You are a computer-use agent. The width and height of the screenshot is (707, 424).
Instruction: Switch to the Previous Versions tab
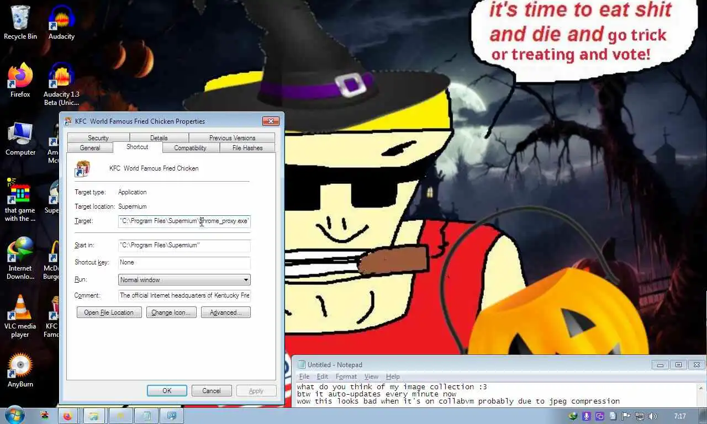232,138
